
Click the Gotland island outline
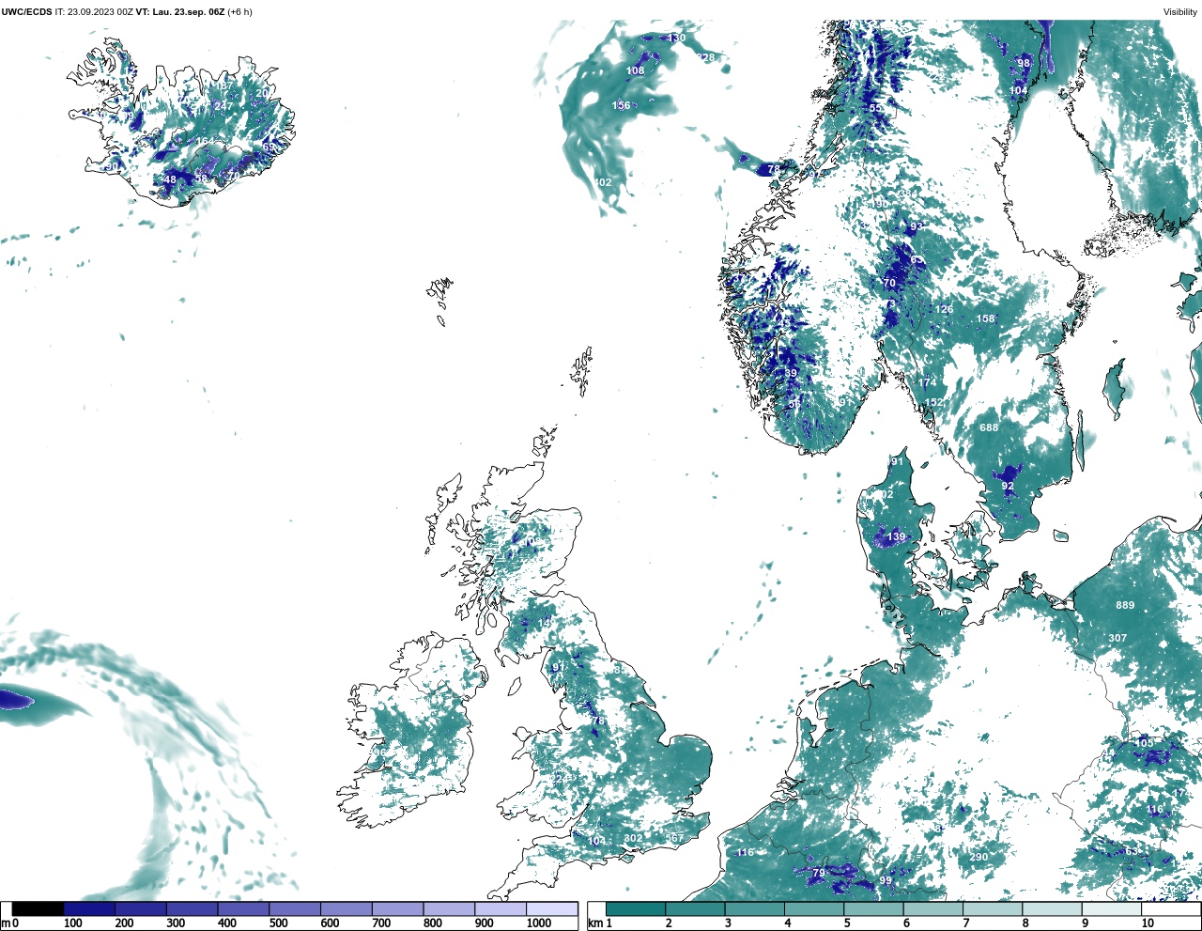(x=1116, y=389)
